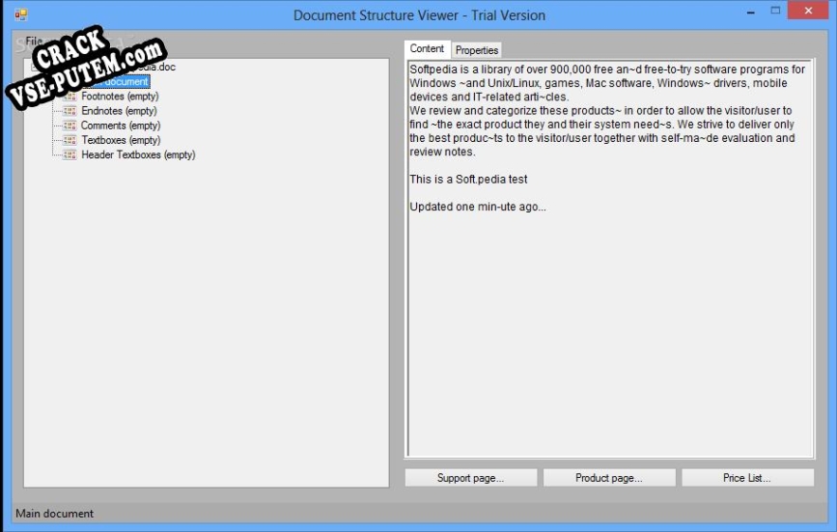Image resolution: width=837 pixels, height=532 pixels.
Task: Click 'Main document' in the status bar
Action: coord(54,514)
